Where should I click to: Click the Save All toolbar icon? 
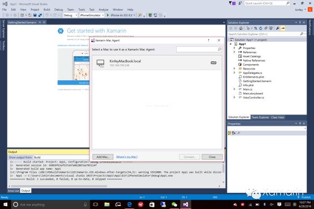pos(40,15)
